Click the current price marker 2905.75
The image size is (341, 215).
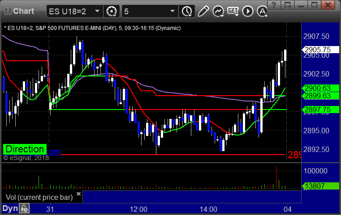(320, 50)
